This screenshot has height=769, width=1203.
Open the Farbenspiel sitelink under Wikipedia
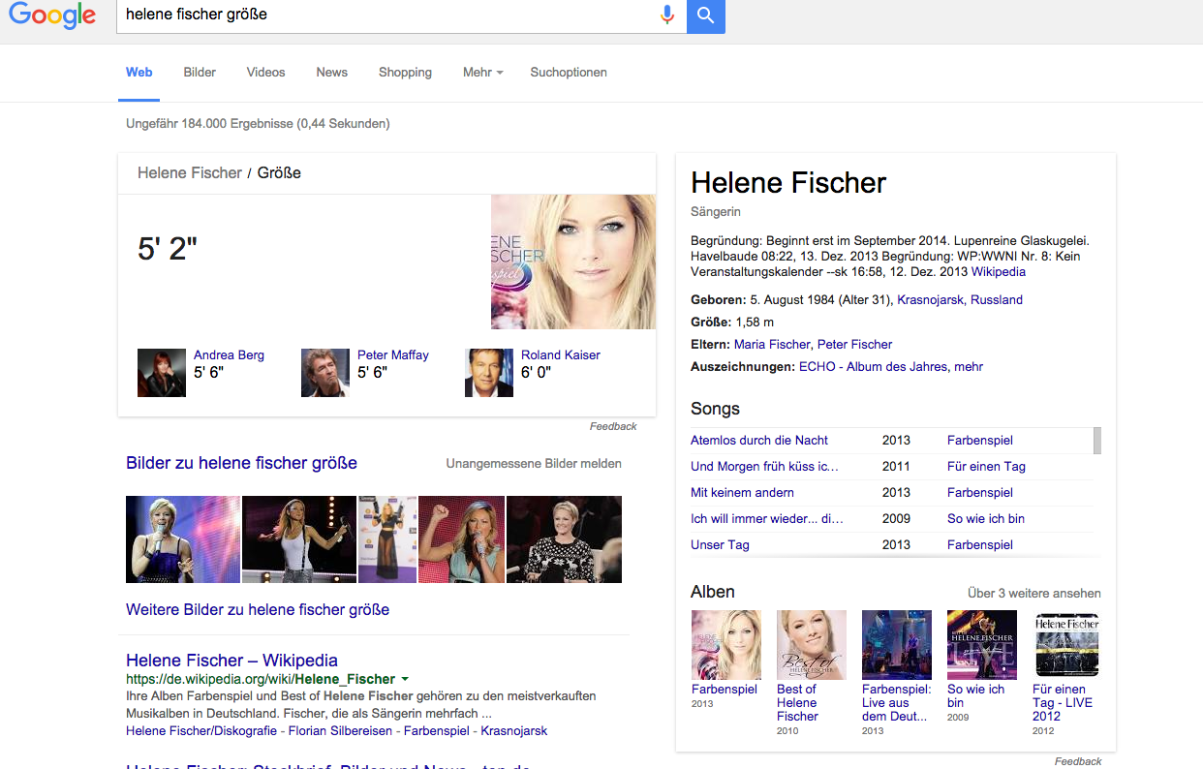tap(436, 731)
